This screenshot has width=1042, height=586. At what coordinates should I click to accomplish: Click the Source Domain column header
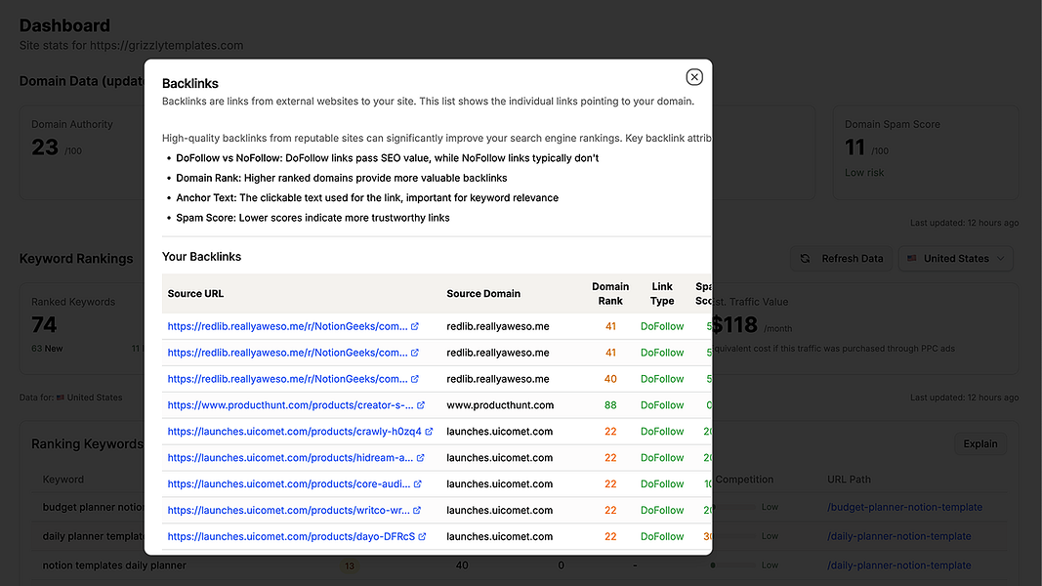click(x=483, y=294)
